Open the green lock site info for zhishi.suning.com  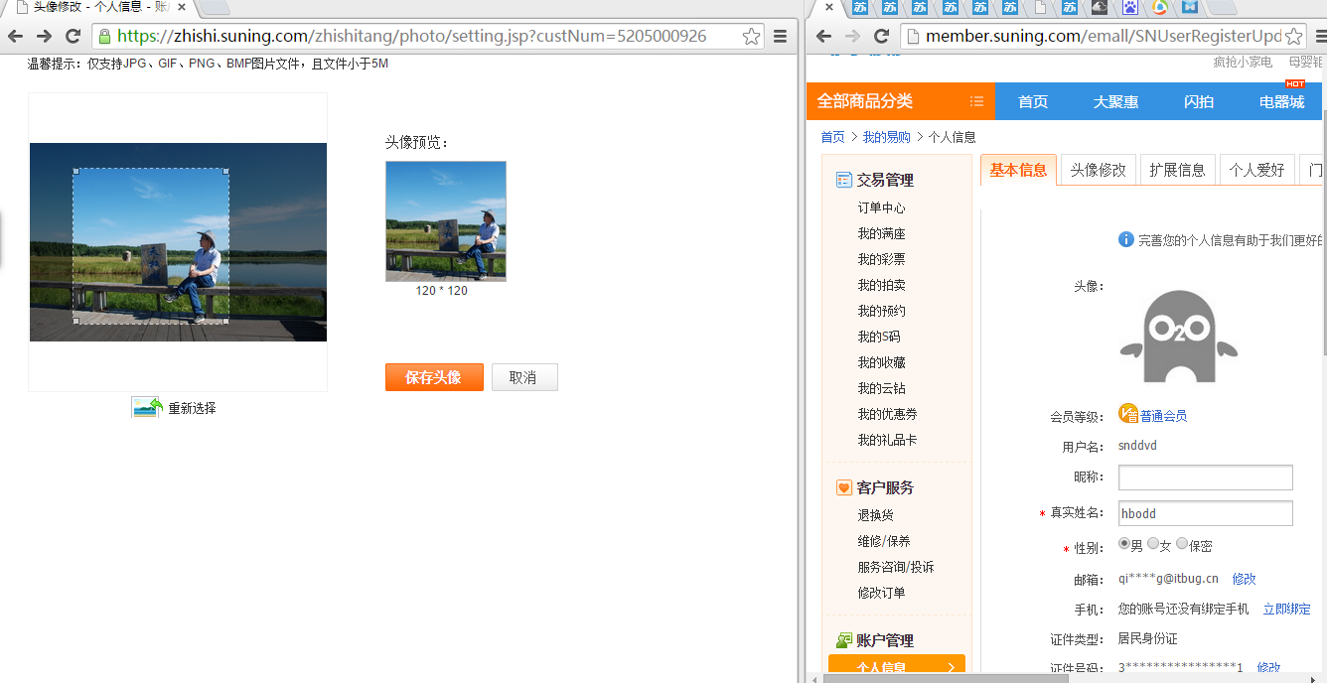104,36
